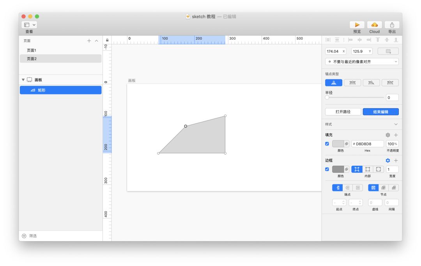This screenshot has height=266, width=421.
Task: Click the Preview play icon
Action: pyautogui.click(x=357, y=25)
